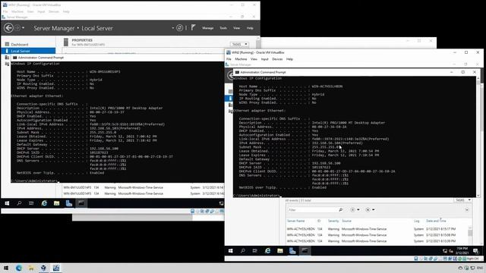
Task: Open Task View on the WIN2 guest taskbar
Action: click(x=255, y=251)
